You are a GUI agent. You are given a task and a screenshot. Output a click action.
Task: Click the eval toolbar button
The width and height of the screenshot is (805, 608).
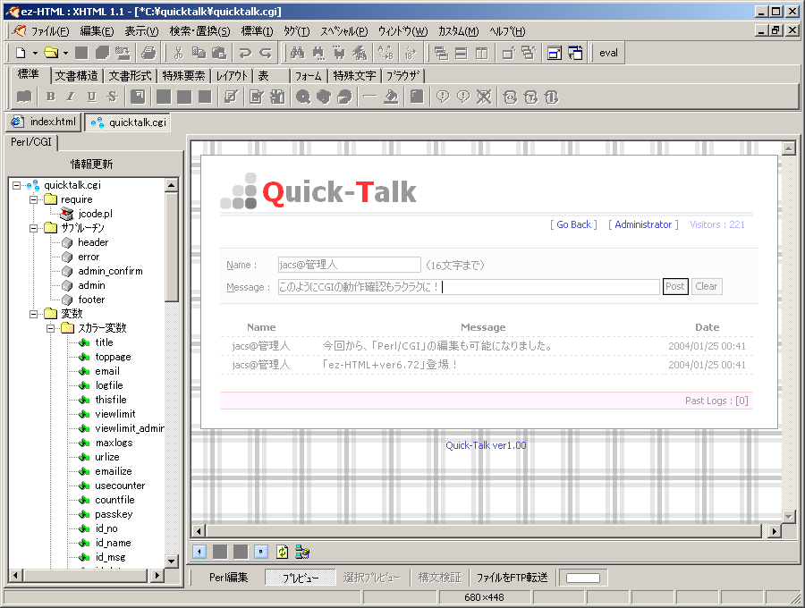pos(608,53)
